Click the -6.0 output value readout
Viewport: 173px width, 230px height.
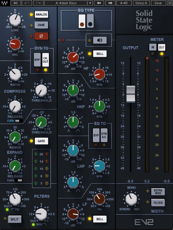(x=130, y=181)
